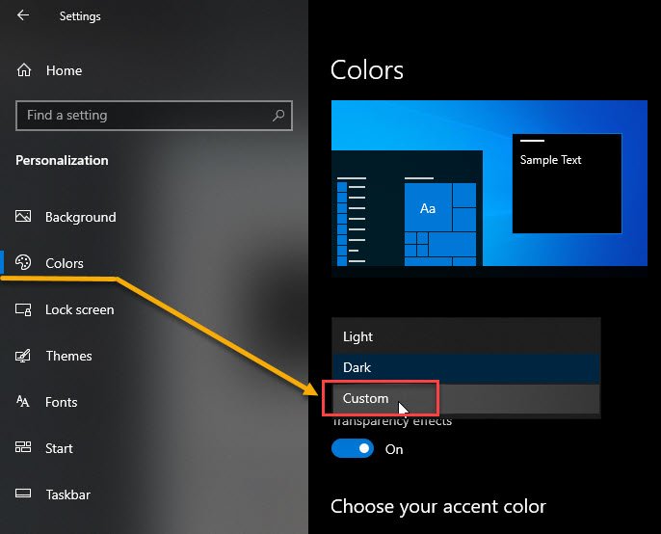The width and height of the screenshot is (661, 534).
Task: Click the Taskbar icon
Action: coord(23,494)
